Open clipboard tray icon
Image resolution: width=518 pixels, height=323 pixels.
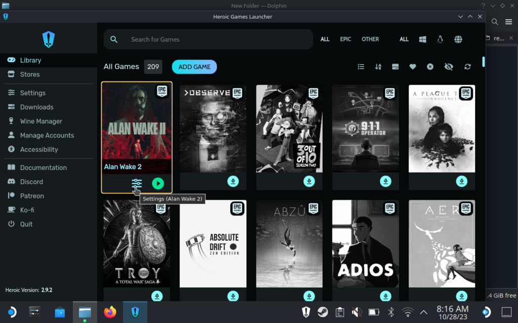[339, 312]
